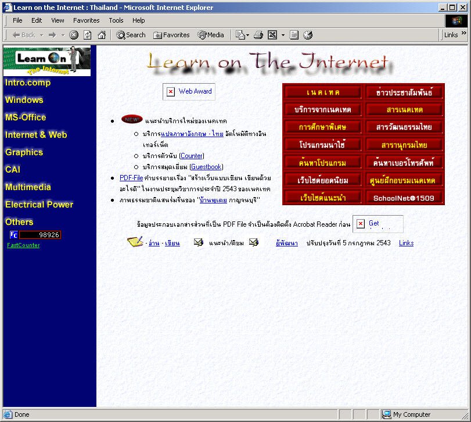This screenshot has width=471, height=422.
Task: Expand the Links toolbar chevron
Action: 464,35
